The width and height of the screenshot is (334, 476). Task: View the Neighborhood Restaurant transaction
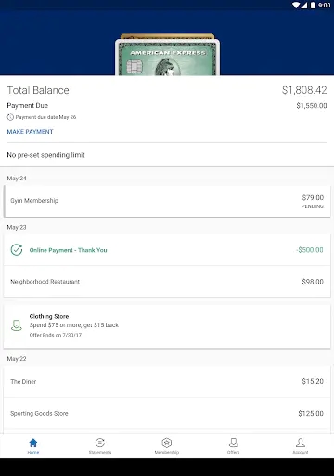click(167, 282)
